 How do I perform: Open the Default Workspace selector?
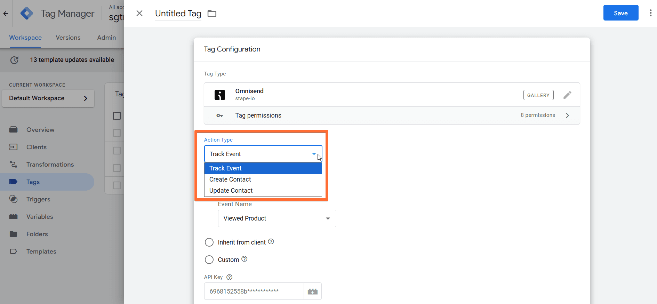pos(48,98)
